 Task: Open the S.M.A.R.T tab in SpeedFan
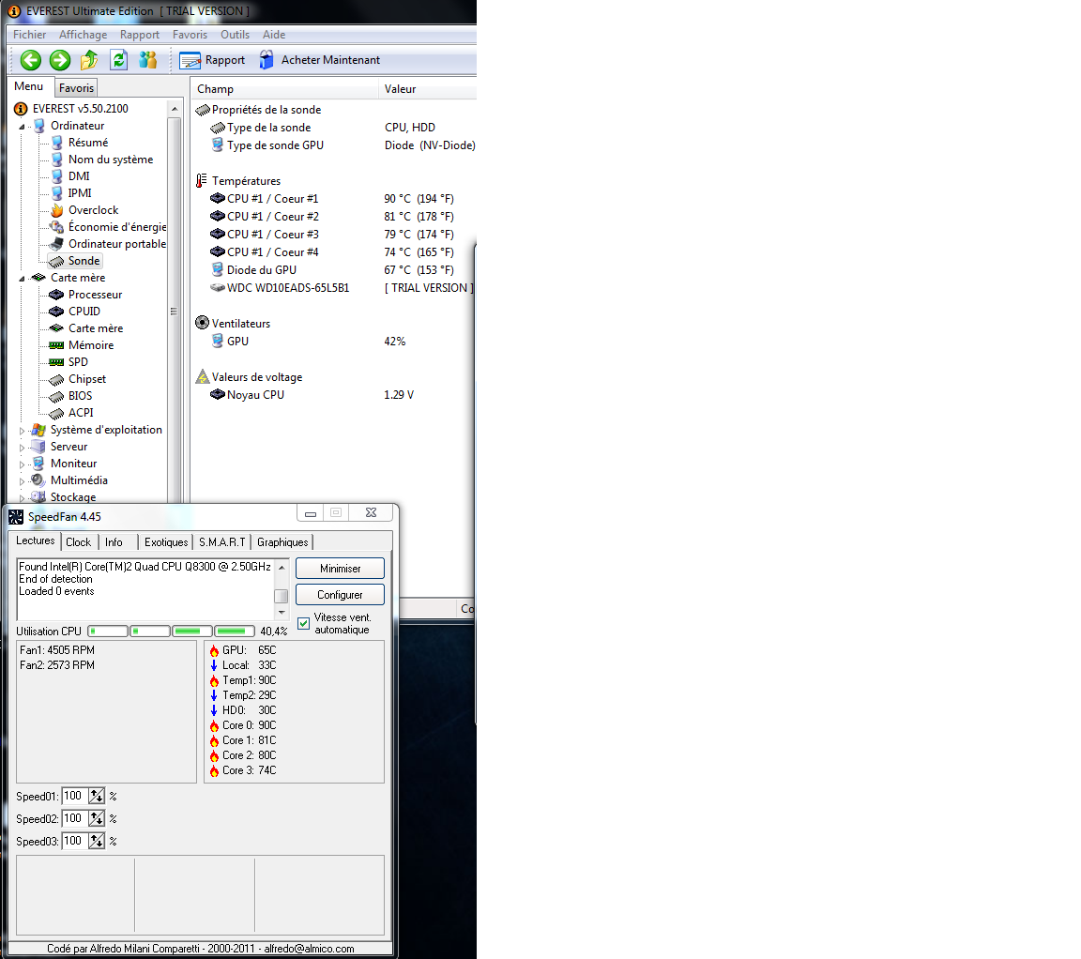click(222, 541)
